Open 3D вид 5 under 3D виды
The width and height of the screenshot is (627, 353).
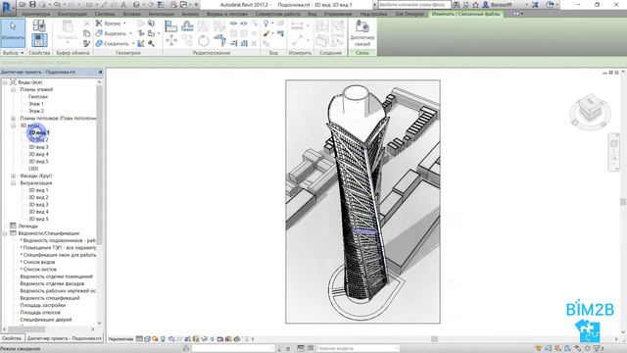(x=38, y=162)
